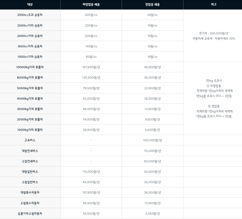Viewport: 242px width, 219px height.
Task: Click the 200원/cc value for 2000cc이하 승용차
Action: [x=91, y=36]
